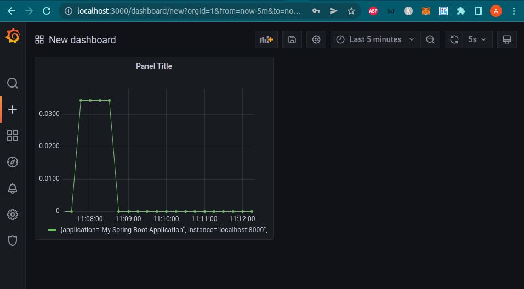Open the Server Admin shield icon
The width and height of the screenshot is (524, 289).
13,241
